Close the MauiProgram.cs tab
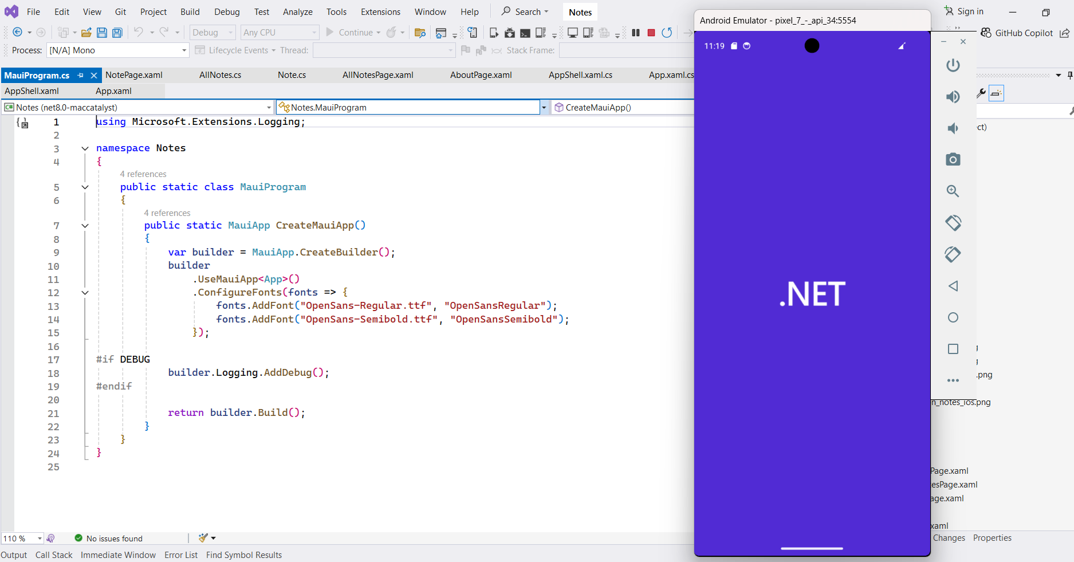 [94, 75]
